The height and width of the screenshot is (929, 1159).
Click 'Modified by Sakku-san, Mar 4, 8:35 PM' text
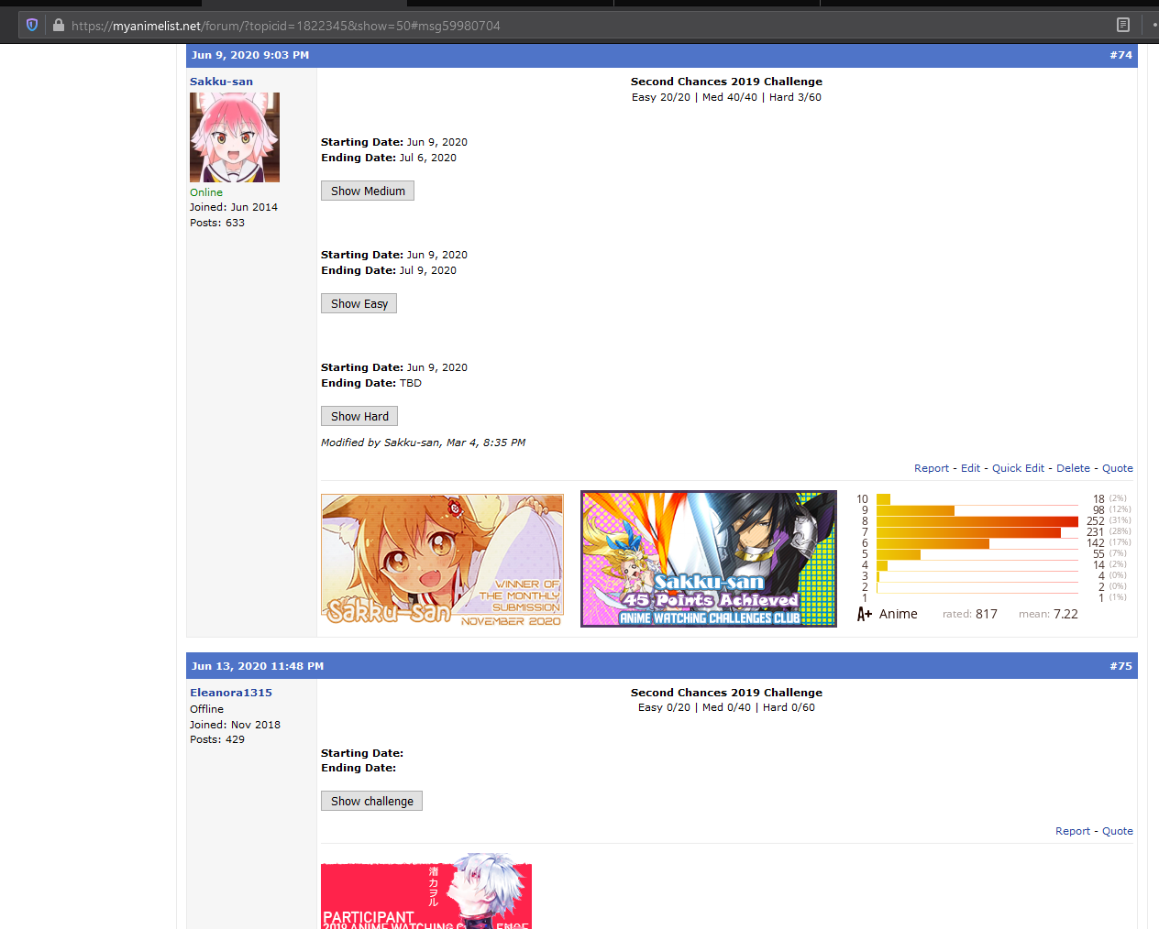(423, 443)
